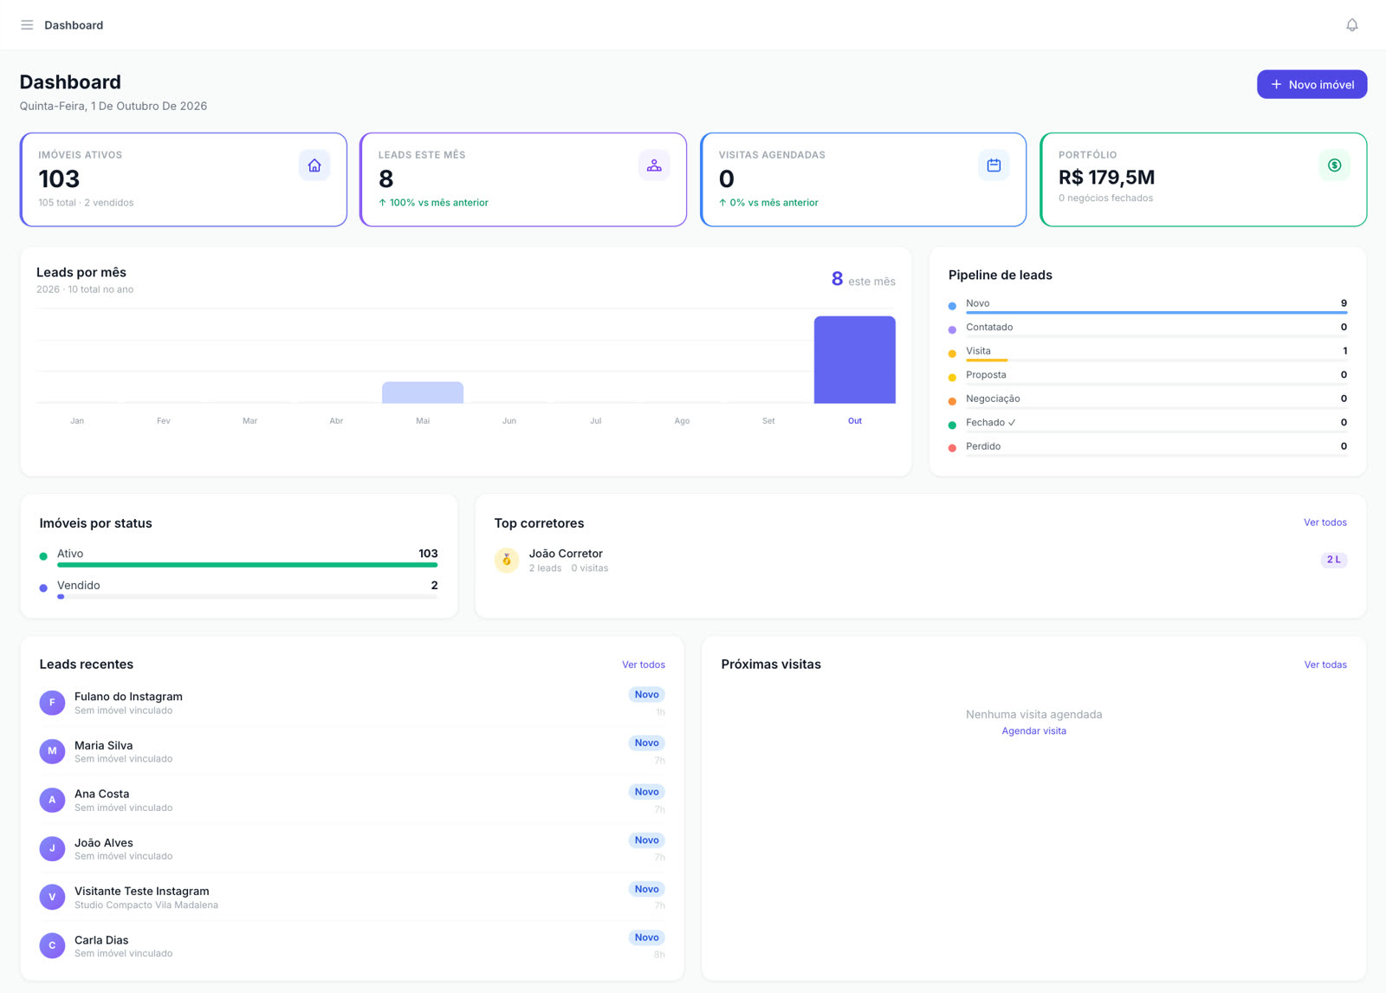Click the person icon in Leads Este Mês card
The height and width of the screenshot is (993, 1386).
654,165
